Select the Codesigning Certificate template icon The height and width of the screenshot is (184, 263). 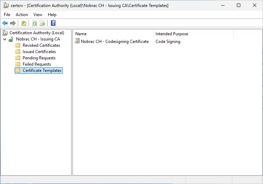[77, 41]
